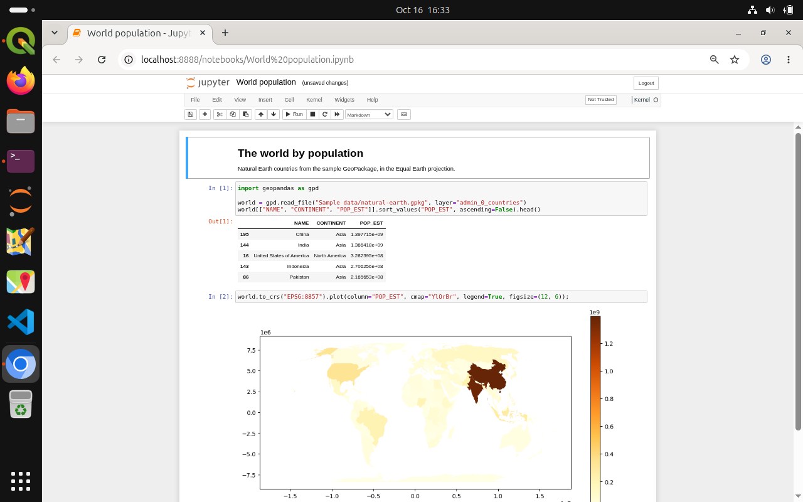Open Chrome profile avatar icon
803x502 pixels.
coord(766,60)
